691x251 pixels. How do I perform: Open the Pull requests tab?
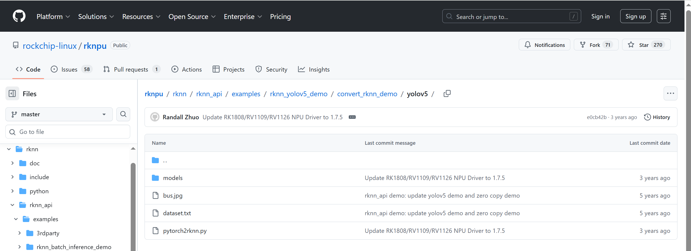click(x=132, y=69)
